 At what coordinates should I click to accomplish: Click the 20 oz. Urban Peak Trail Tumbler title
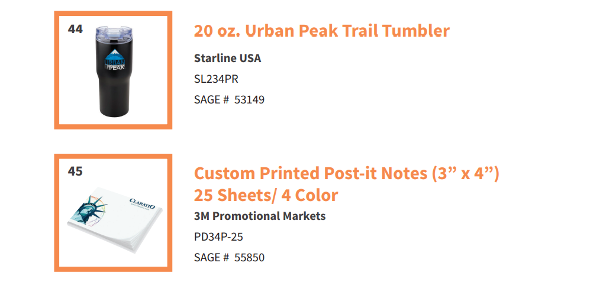coord(322,31)
